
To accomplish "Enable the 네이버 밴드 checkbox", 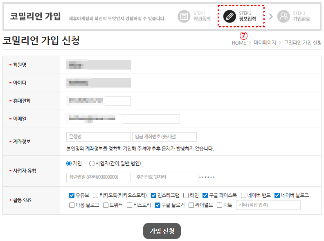I will 244,195.
